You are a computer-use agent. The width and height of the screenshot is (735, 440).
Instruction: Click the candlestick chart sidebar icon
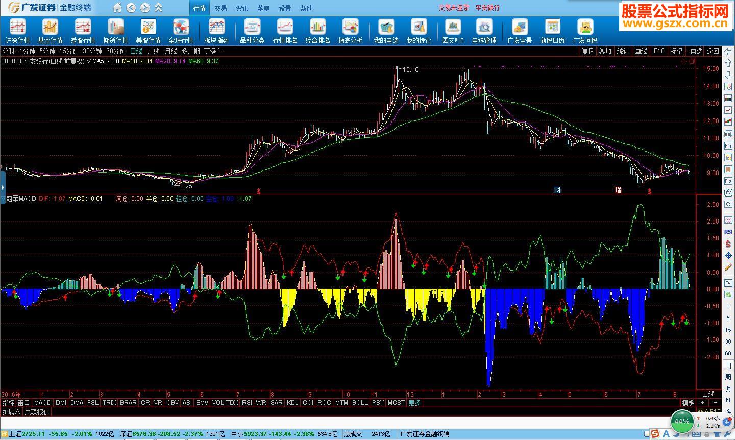pyautogui.click(x=728, y=121)
